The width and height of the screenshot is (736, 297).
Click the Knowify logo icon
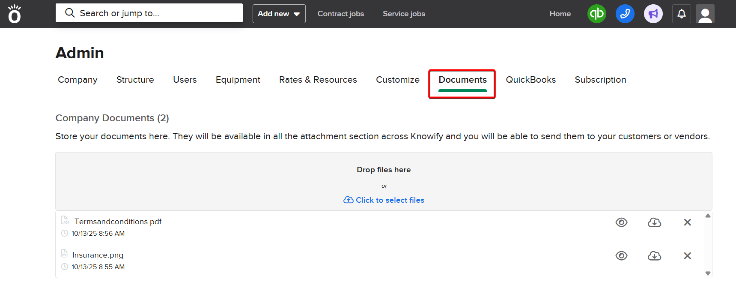(15, 14)
